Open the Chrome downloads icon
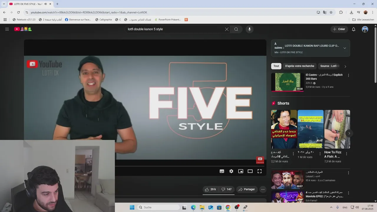The image size is (377, 212). (351, 12)
